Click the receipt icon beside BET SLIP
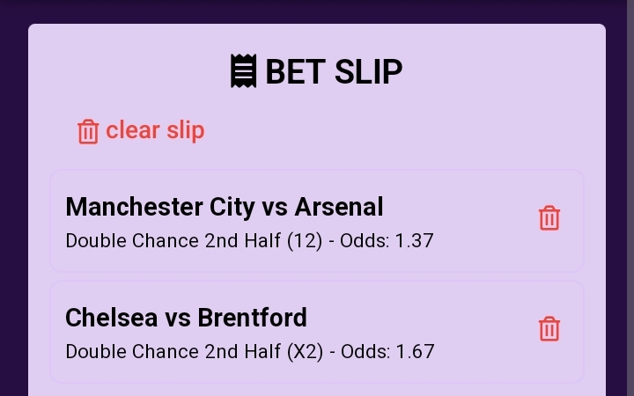The height and width of the screenshot is (396, 634). tap(243, 71)
